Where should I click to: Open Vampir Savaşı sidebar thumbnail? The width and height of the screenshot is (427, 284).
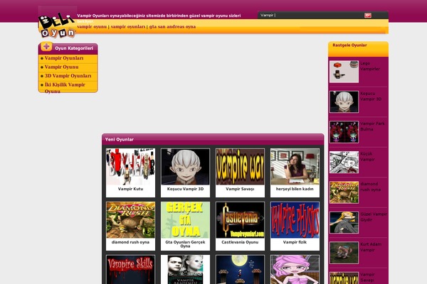[x=344, y=278]
